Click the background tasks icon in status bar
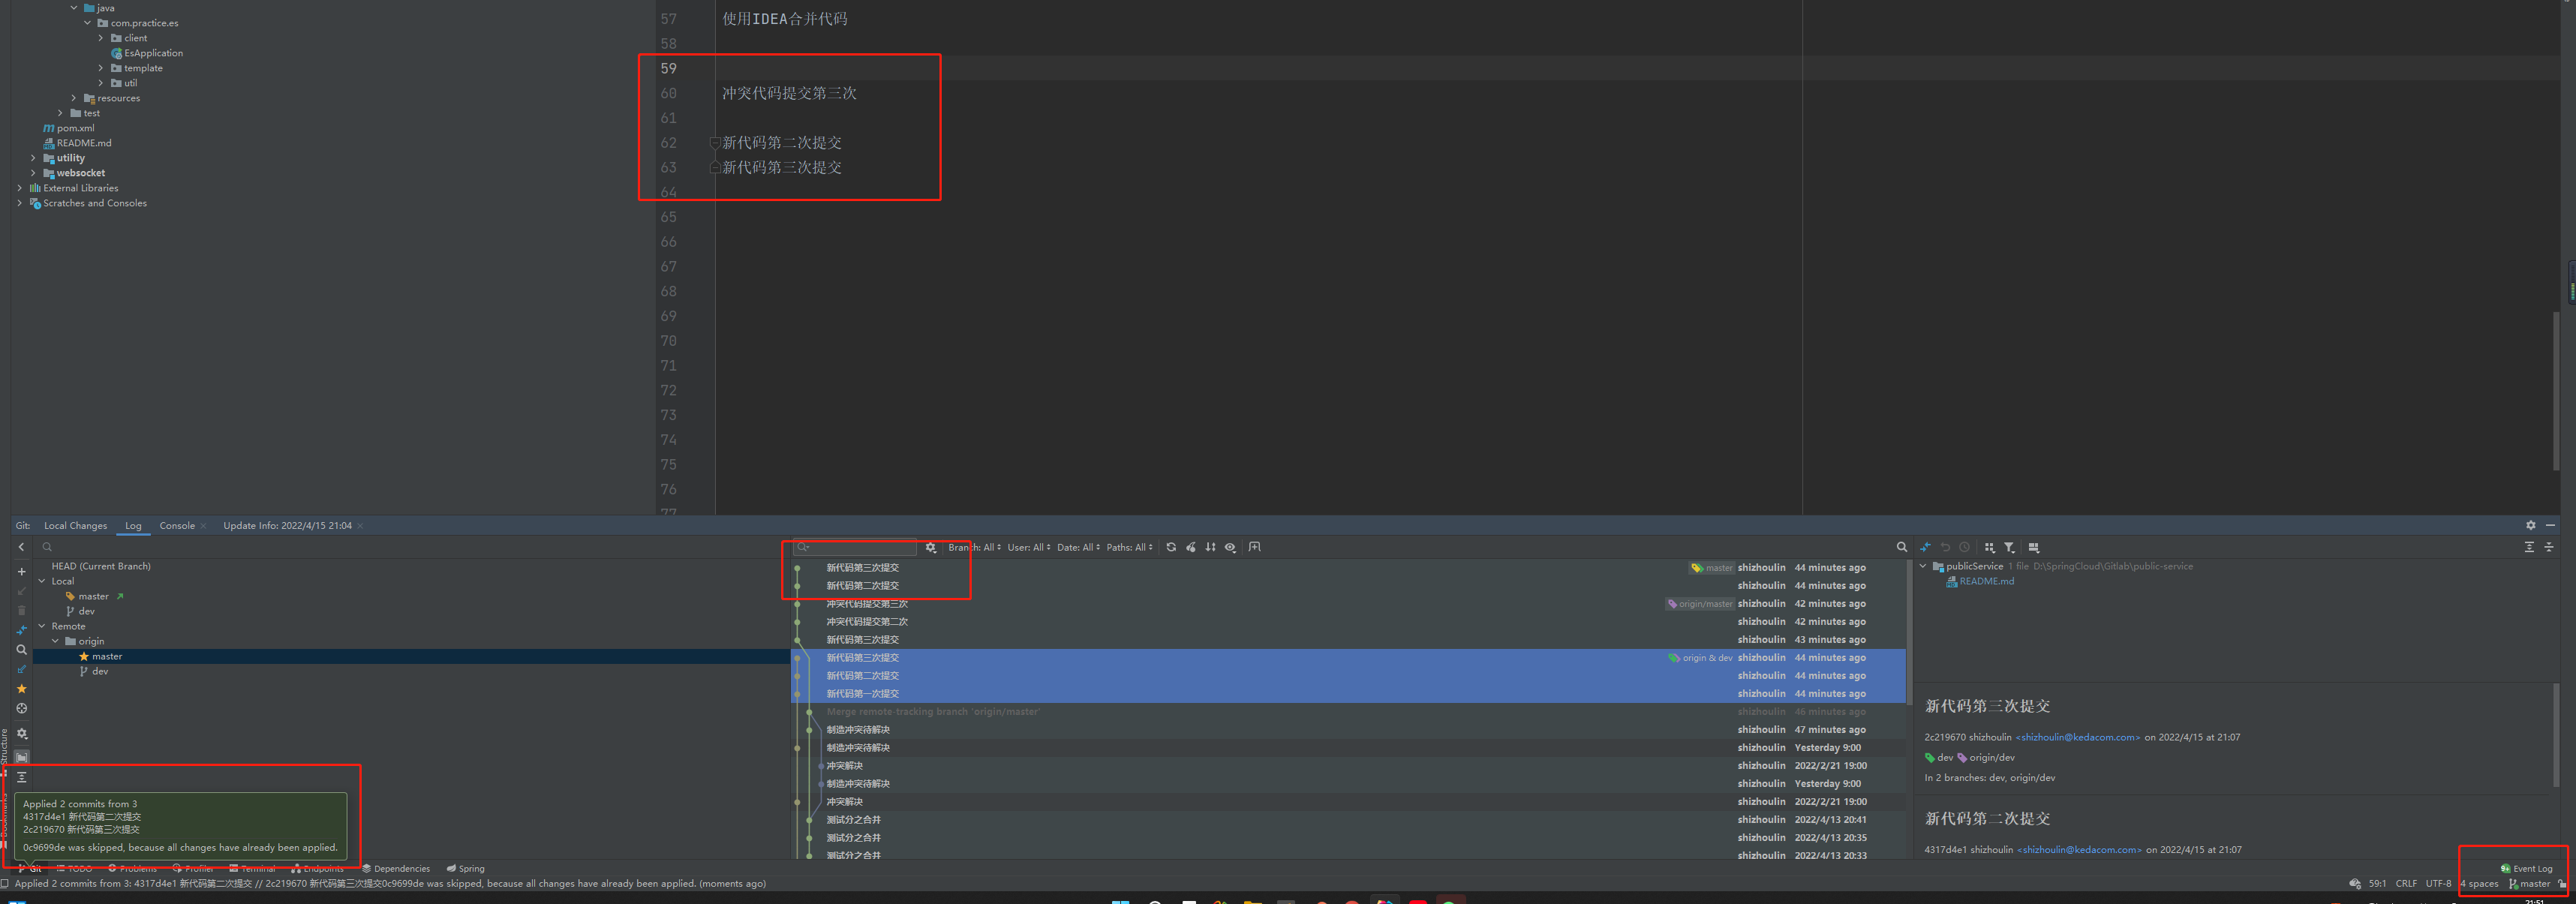 pos(2354,884)
